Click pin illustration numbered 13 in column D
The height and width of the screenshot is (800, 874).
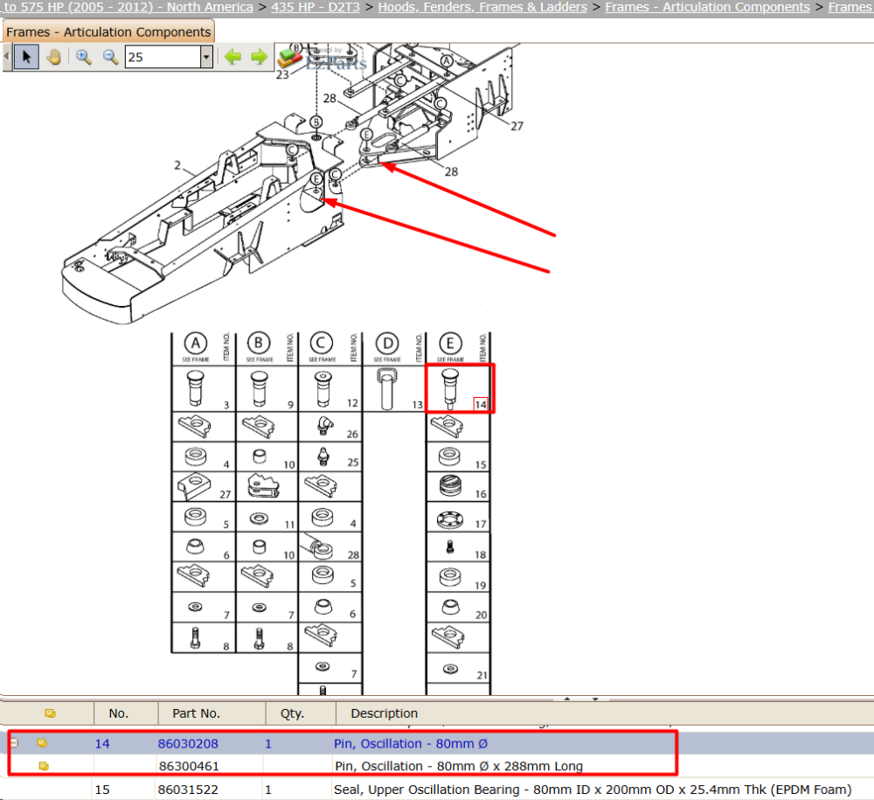pos(388,388)
